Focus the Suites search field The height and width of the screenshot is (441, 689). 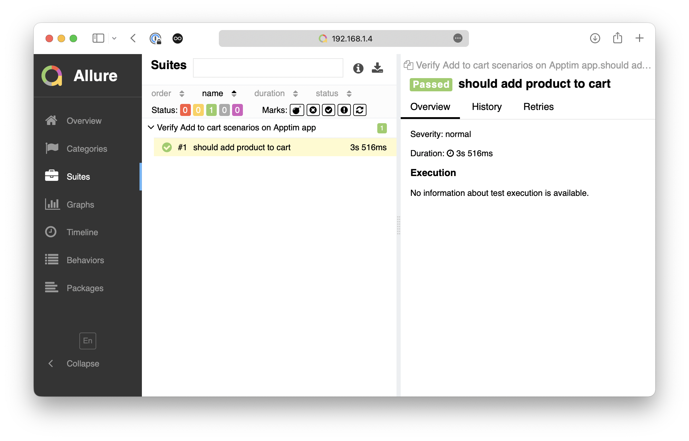268,68
